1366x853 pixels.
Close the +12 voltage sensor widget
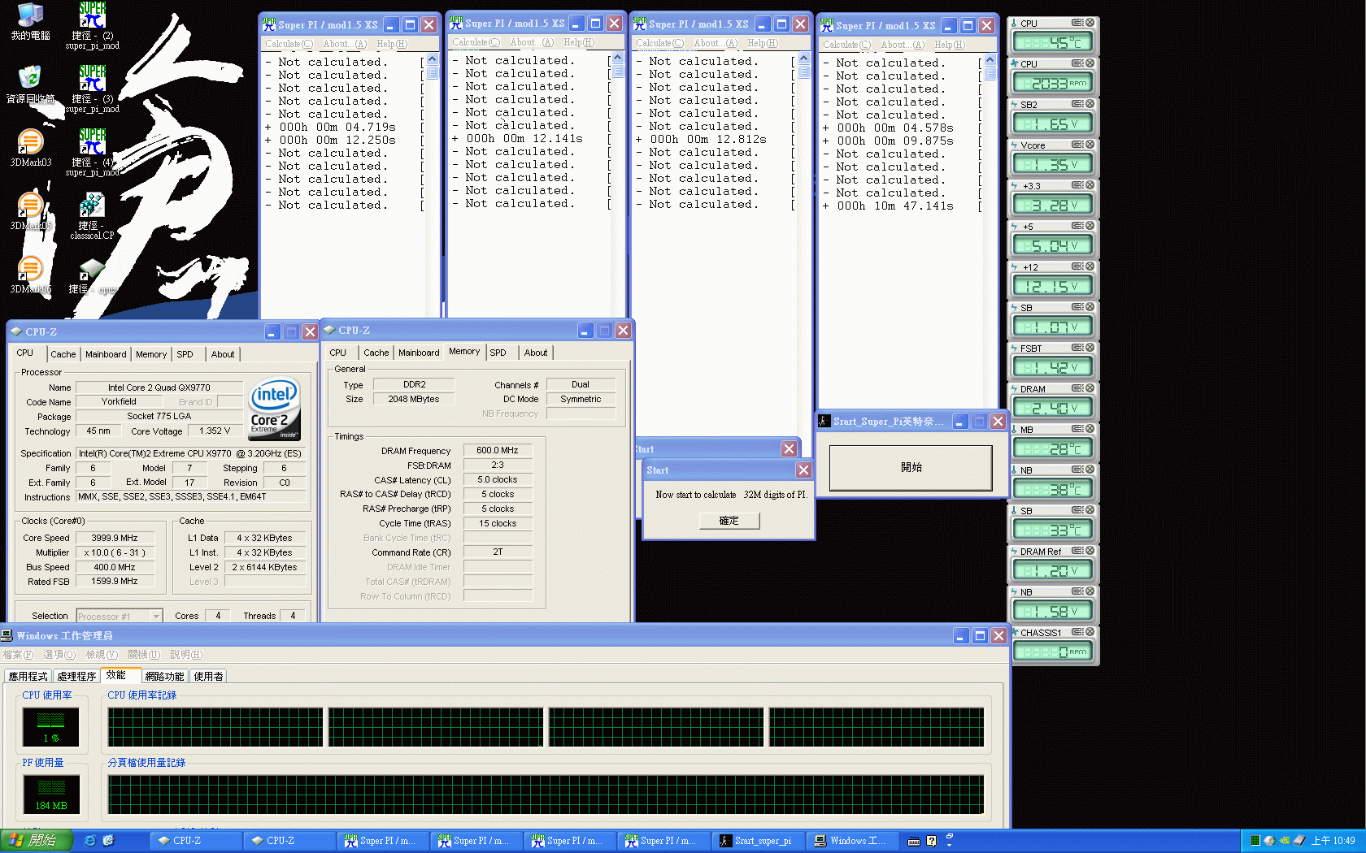[1090, 266]
